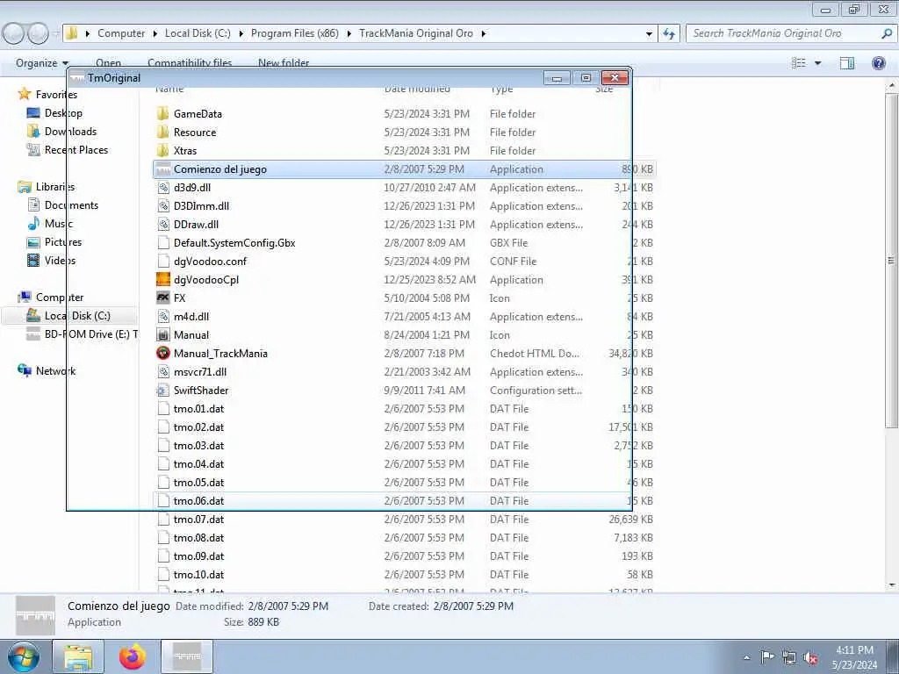Select Network in the navigation pane
Screen dimensions: 899x674
55,371
